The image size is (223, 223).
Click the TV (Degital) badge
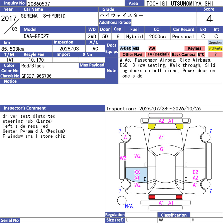point(158,54)
